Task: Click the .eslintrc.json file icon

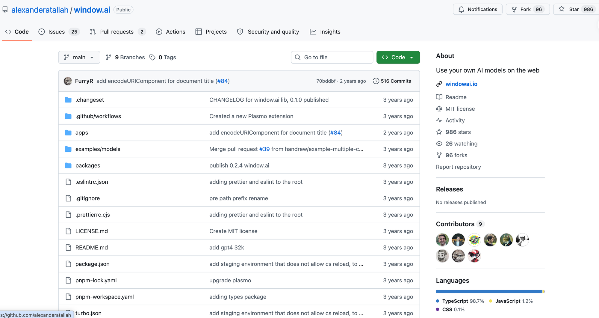Action: point(68,182)
